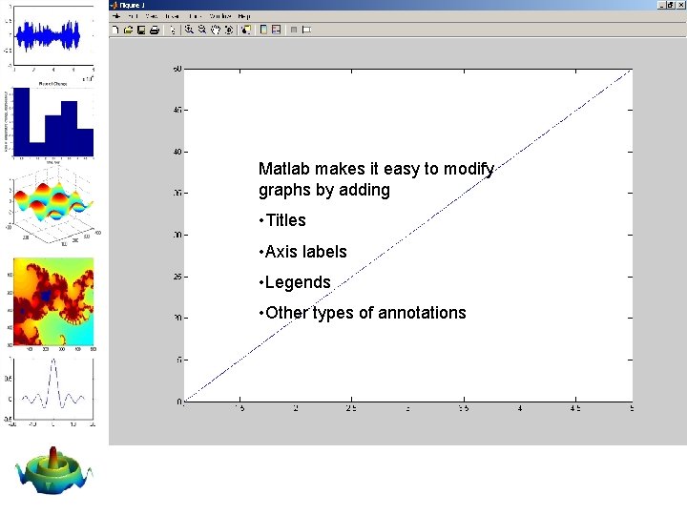687x515 pixels.
Task: Enable the Pan hand tool
Action: tap(215, 30)
